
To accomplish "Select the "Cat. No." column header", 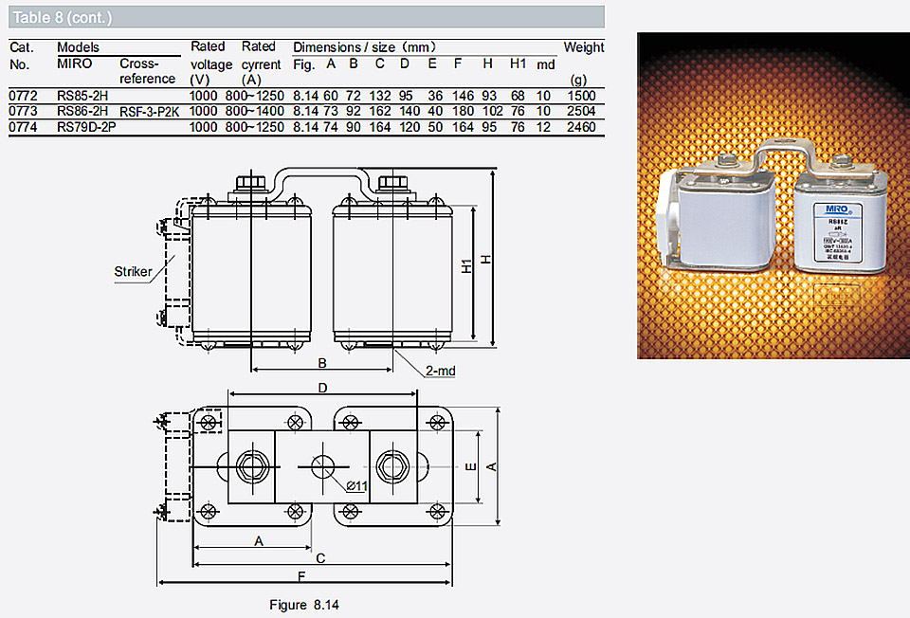I will pos(22,56).
